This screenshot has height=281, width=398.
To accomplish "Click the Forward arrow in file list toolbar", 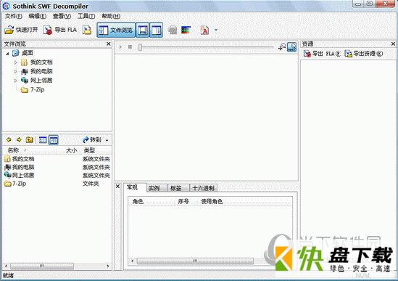I will pos(19,139).
